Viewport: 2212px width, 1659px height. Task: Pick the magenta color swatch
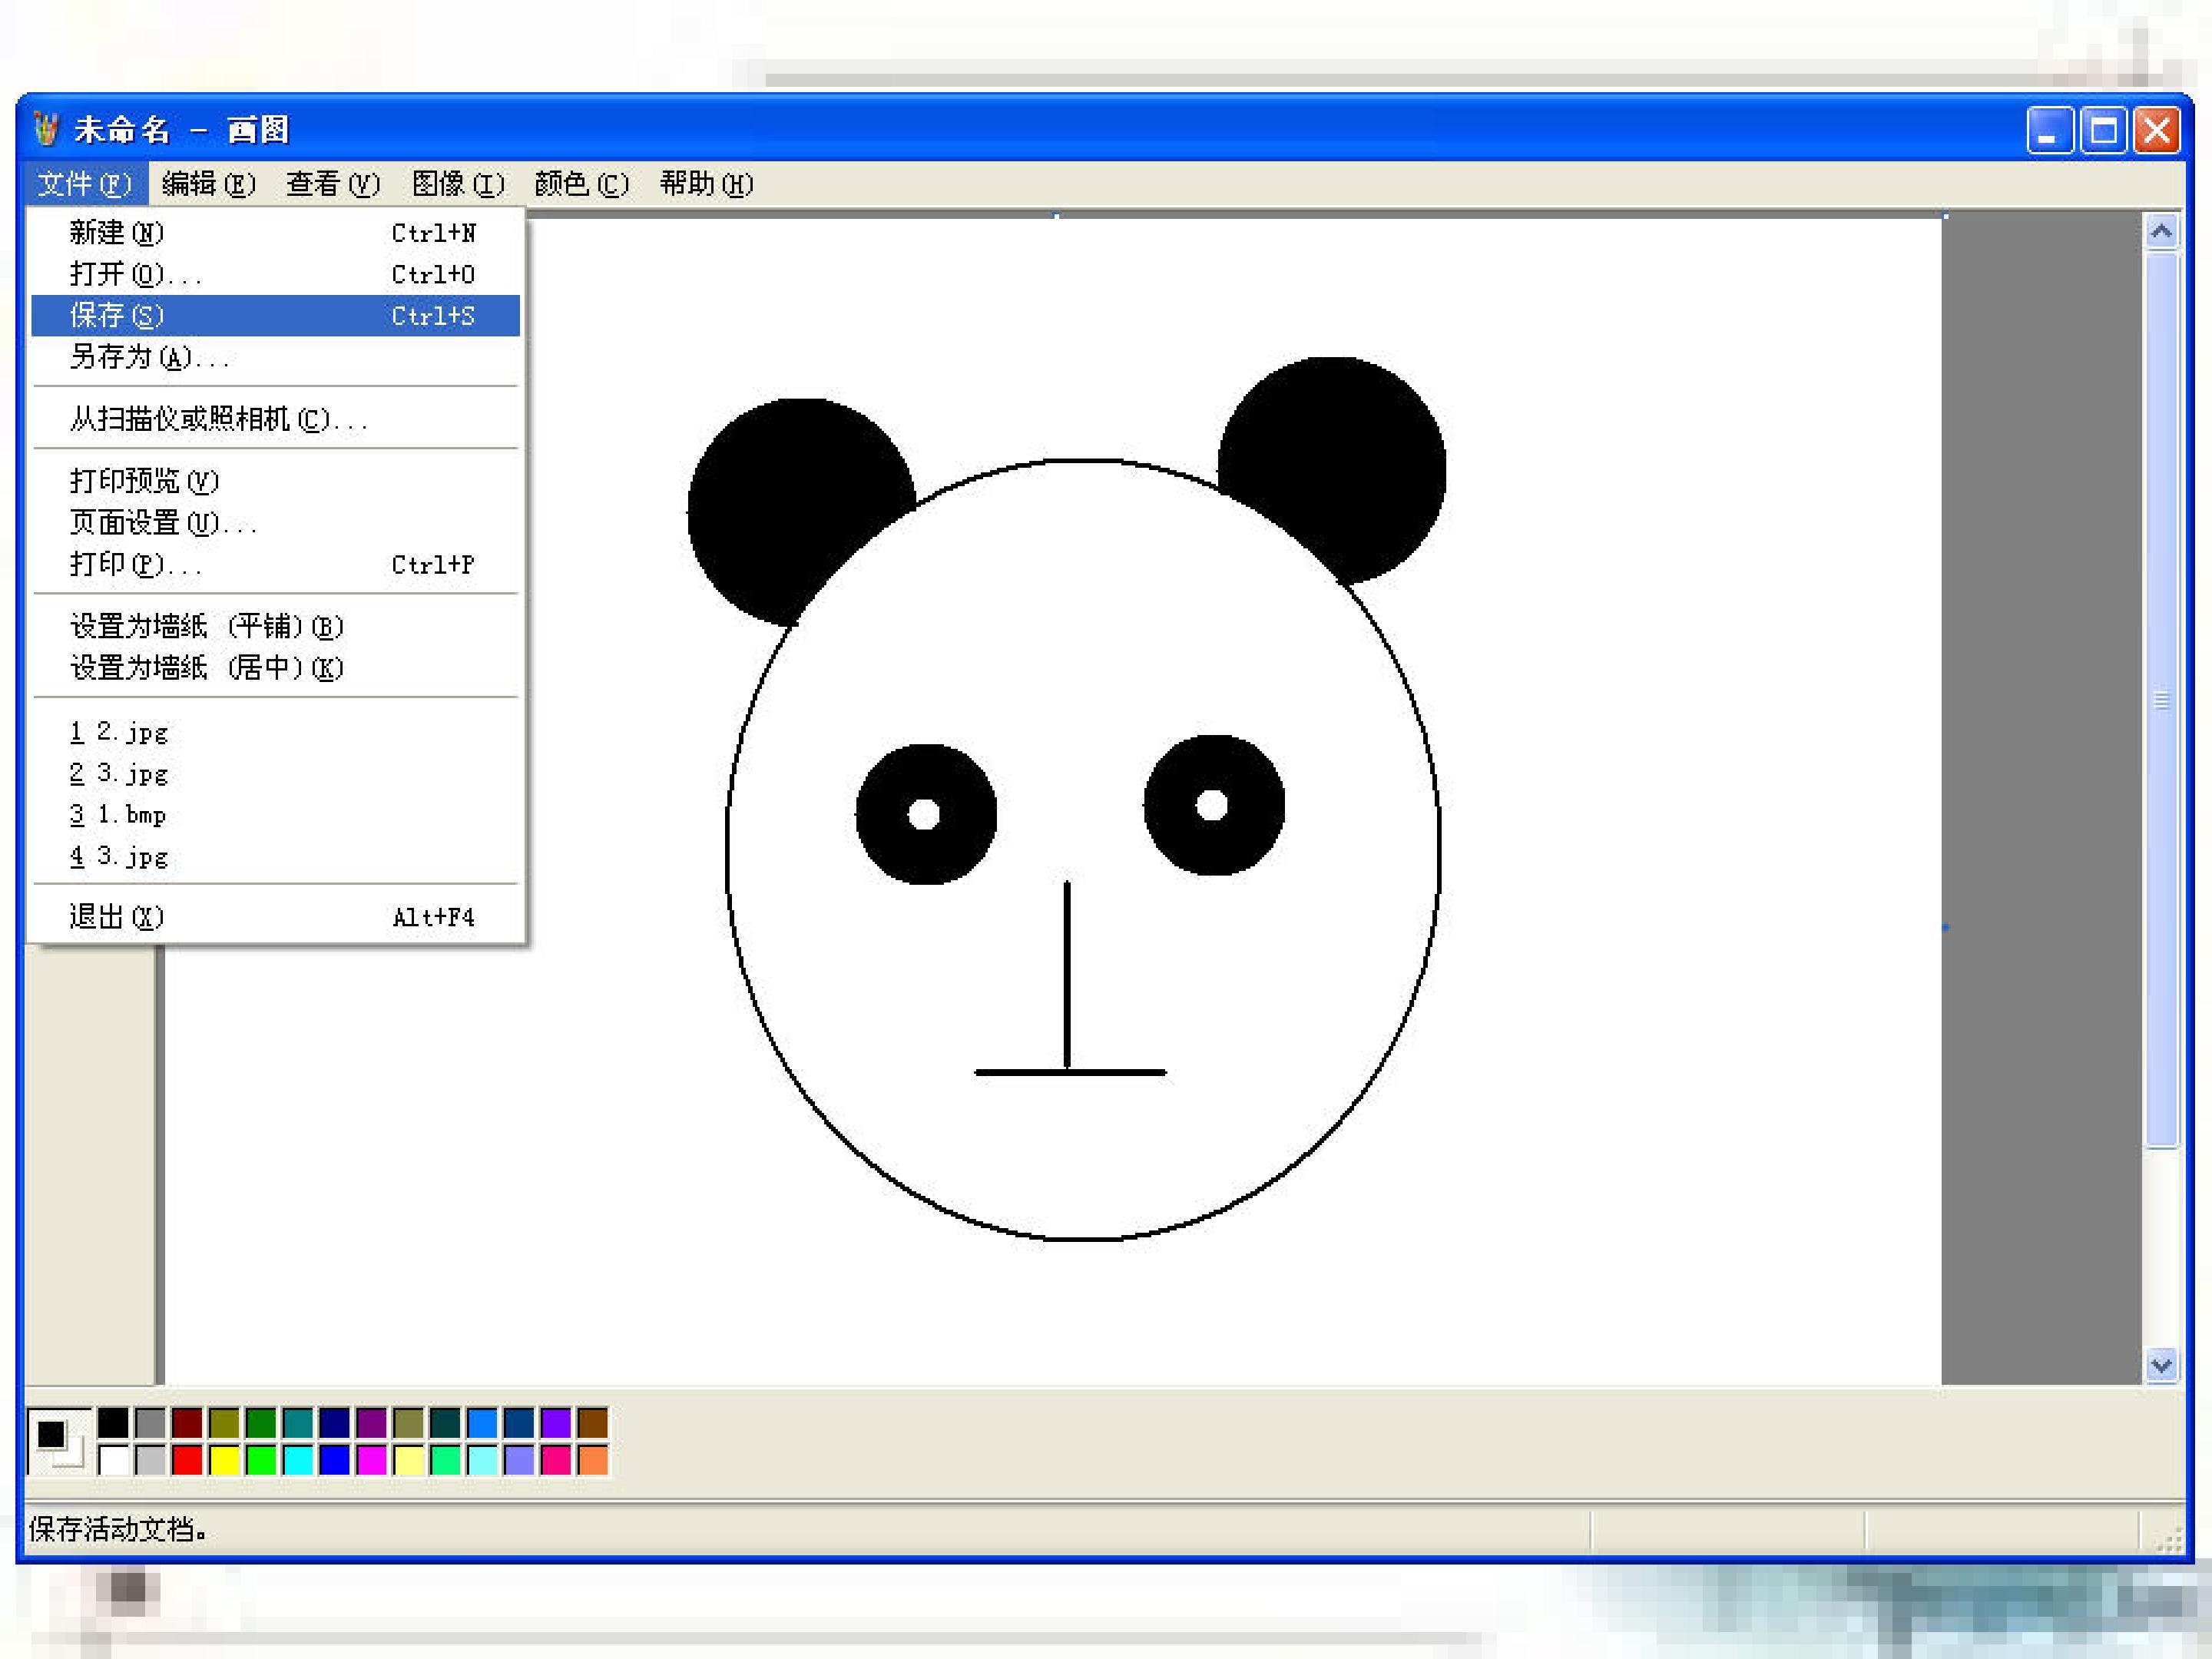coord(371,1460)
